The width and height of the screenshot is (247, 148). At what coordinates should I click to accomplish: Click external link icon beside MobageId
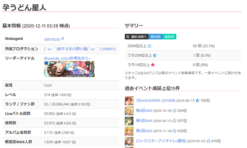(x=63, y=39)
